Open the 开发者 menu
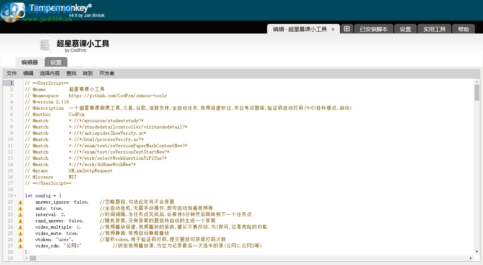Viewport: 483px width, 265px height. click(107, 73)
